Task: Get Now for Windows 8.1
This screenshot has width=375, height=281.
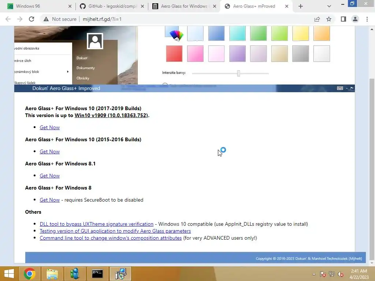Action: (x=49, y=176)
